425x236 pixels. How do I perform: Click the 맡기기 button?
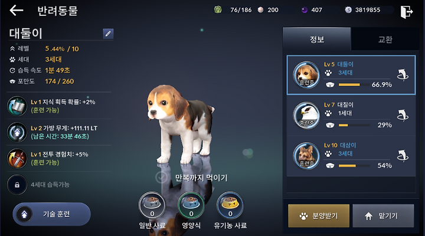tap(383, 216)
